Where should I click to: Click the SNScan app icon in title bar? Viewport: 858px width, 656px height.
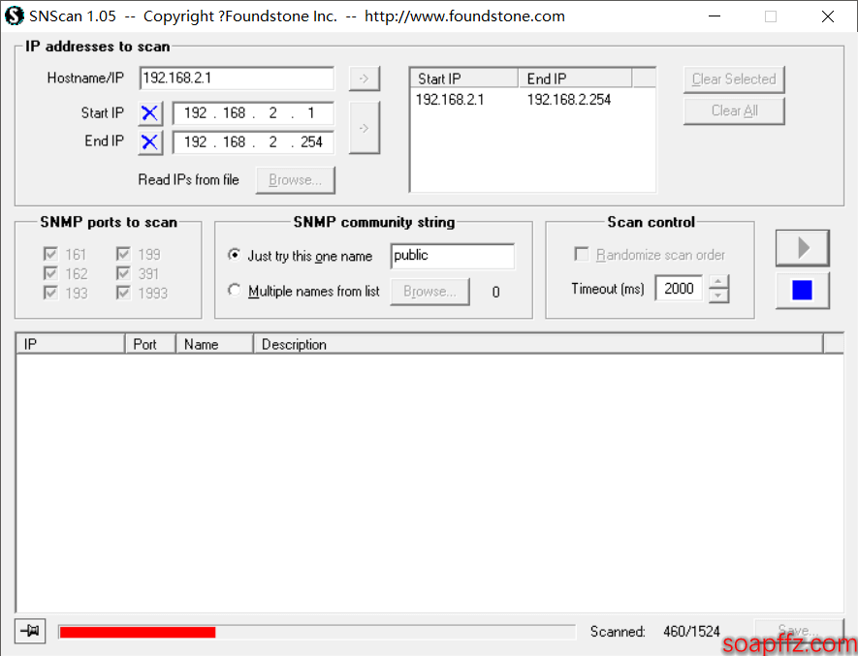(x=15, y=16)
